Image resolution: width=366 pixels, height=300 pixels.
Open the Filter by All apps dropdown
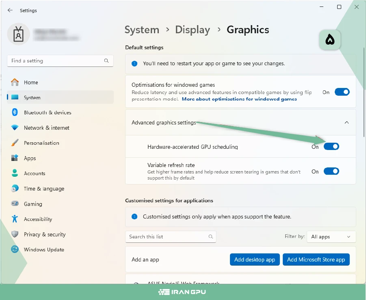click(x=331, y=237)
